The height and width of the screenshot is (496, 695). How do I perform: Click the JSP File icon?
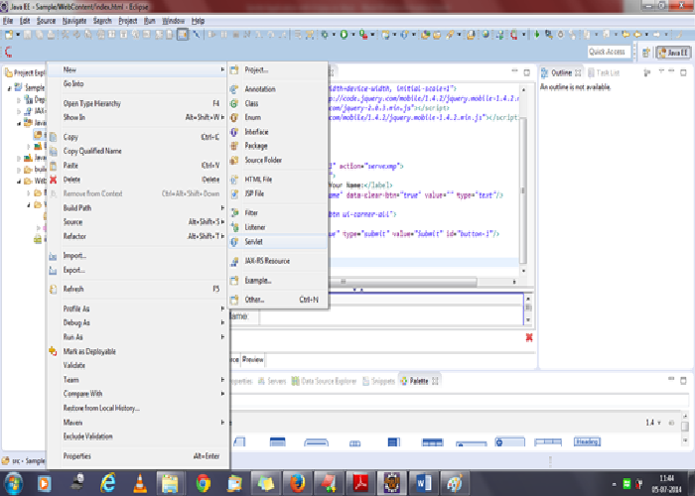pyautogui.click(x=234, y=194)
